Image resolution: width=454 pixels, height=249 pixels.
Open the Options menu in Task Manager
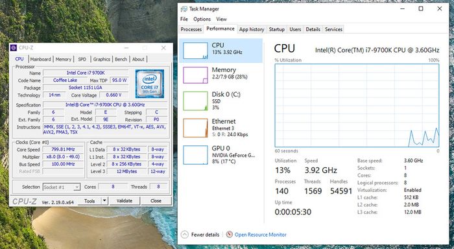point(202,19)
